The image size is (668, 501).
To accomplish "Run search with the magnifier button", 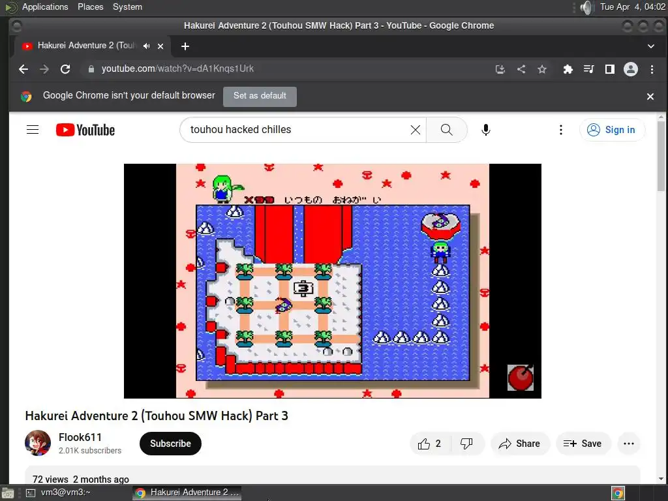I will 446,130.
